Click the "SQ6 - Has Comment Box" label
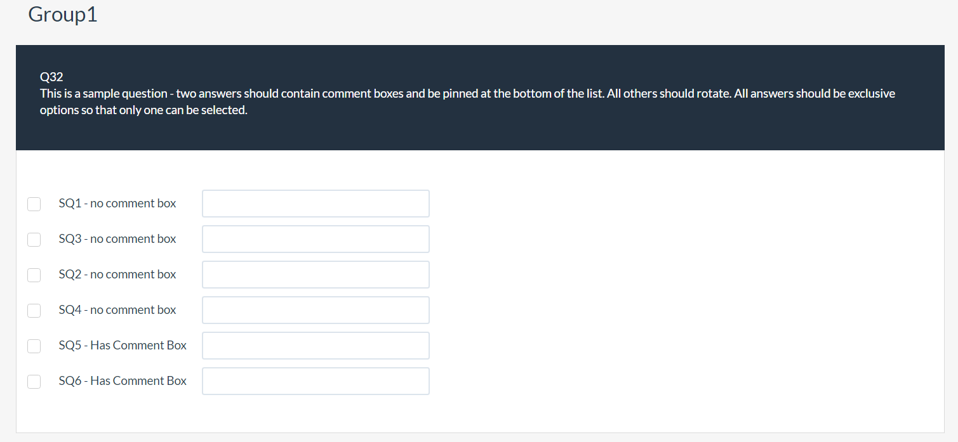Image resolution: width=958 pixels, height=442 pixels. tap(123, 381)
